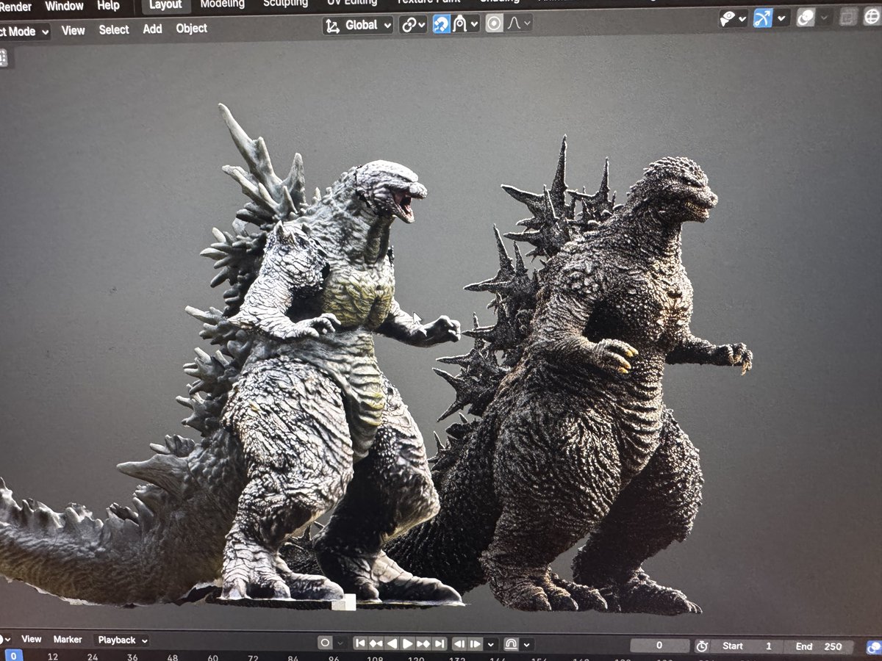Image resolution: width=882 pixels, height=661 pixels.
Task: Jump to the first frame
Action: pyautogui.click(x=361, y=643)
